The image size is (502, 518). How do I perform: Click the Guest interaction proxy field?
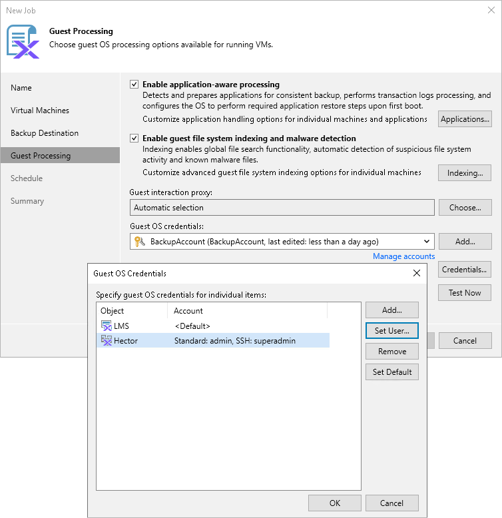coord(282,208)
